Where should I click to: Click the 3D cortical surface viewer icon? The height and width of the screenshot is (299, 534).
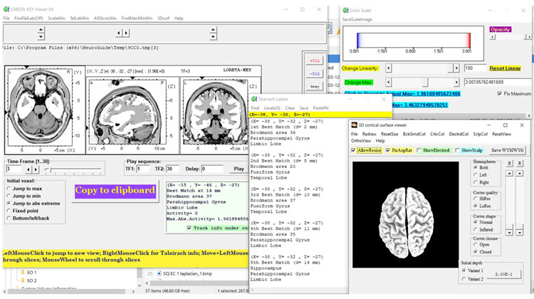355,125
